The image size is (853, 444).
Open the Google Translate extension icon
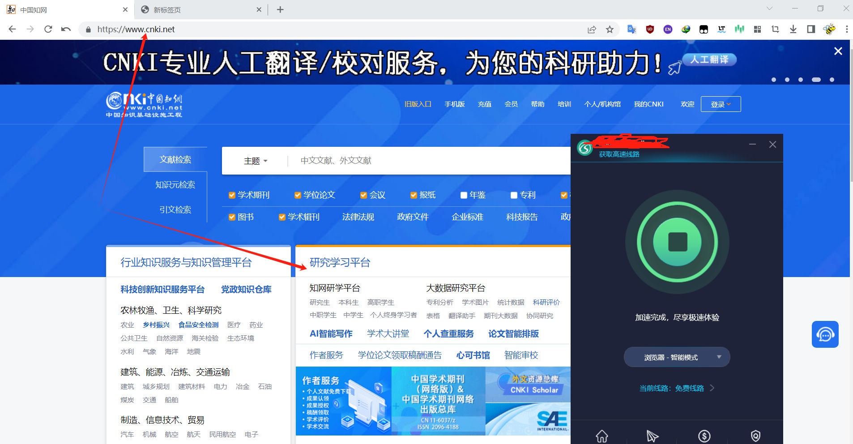(632, 29)
